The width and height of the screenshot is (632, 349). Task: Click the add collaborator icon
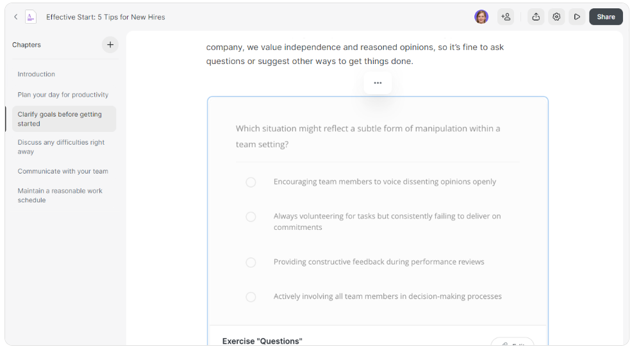click(506, 17)
